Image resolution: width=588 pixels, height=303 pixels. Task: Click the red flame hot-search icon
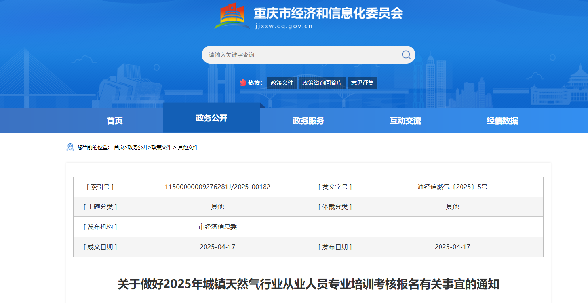pos(243,83)
